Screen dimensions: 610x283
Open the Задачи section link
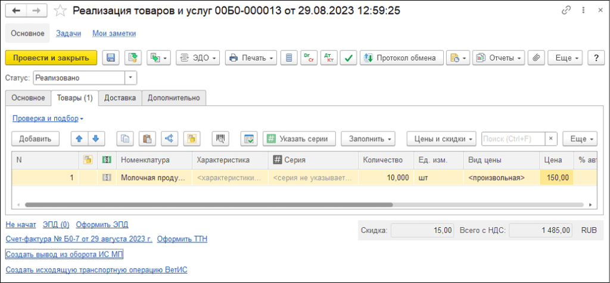click(69, 33)
